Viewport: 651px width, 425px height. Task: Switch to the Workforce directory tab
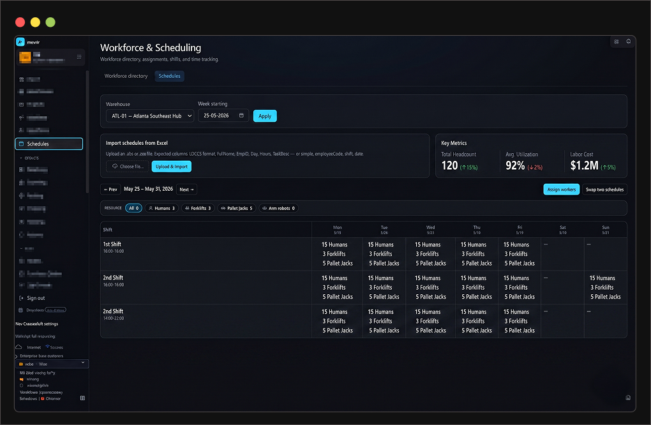tap(126, 76)
